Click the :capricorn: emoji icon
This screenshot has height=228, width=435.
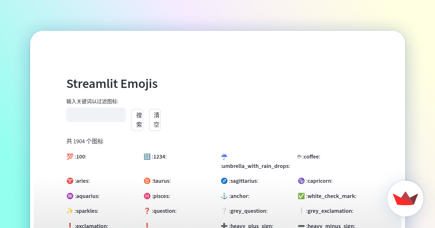(x=301, y=181)
